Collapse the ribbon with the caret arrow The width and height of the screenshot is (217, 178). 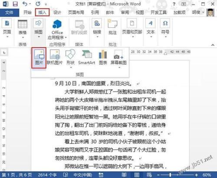pos(213,45)
